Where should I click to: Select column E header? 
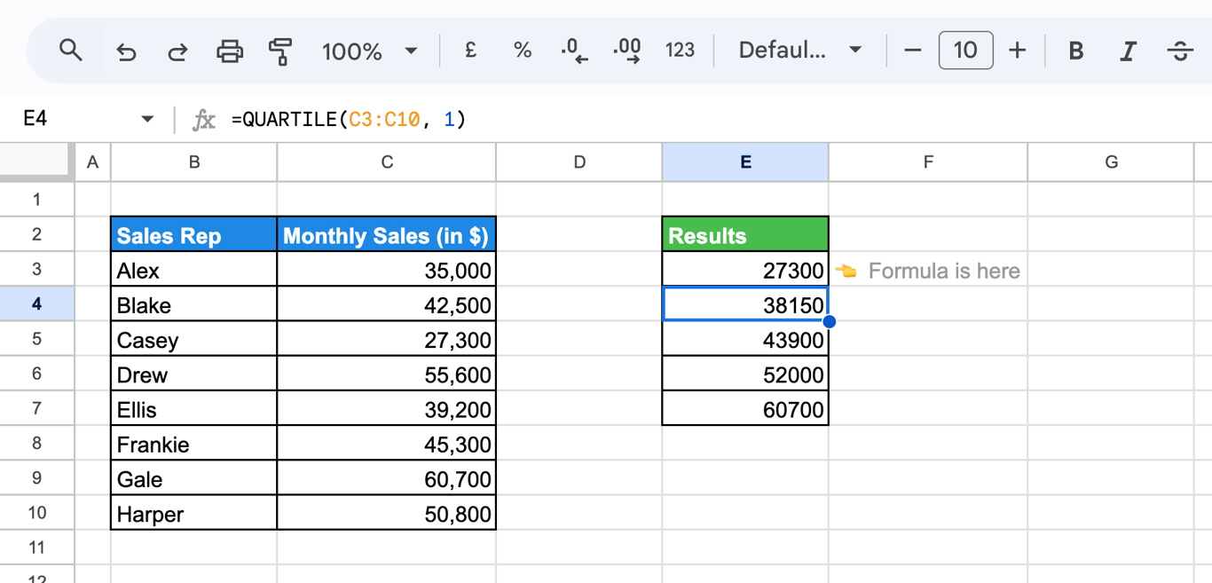point(745,162)
